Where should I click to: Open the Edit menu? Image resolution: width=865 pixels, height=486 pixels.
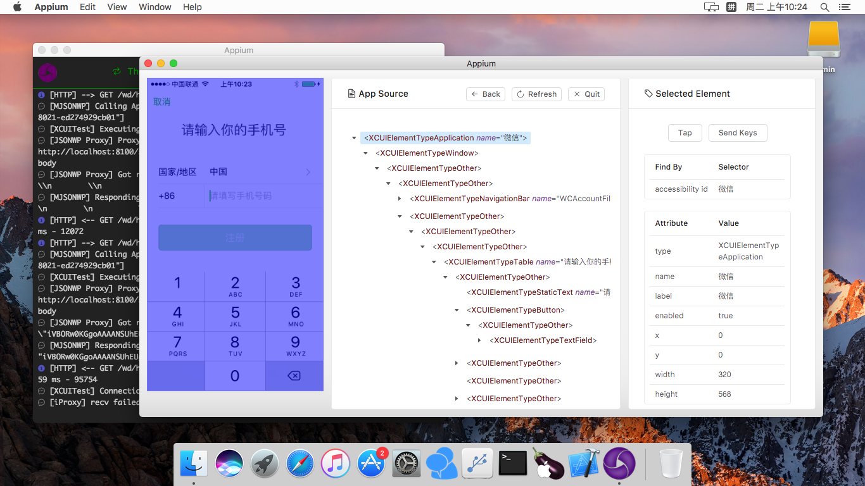tap(88, 7)
